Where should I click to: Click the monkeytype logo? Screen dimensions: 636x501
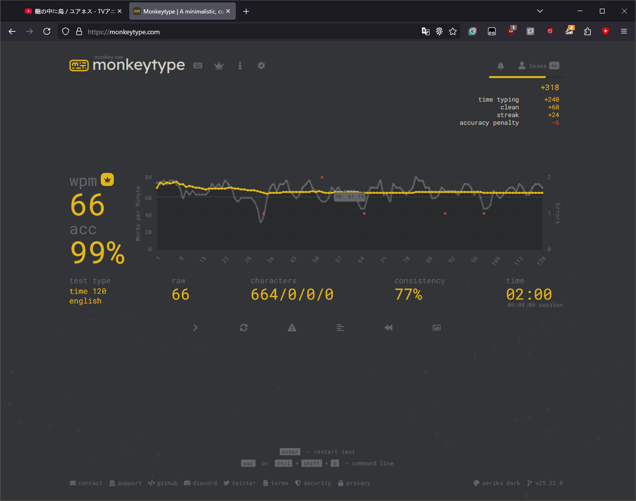point(127,65)
